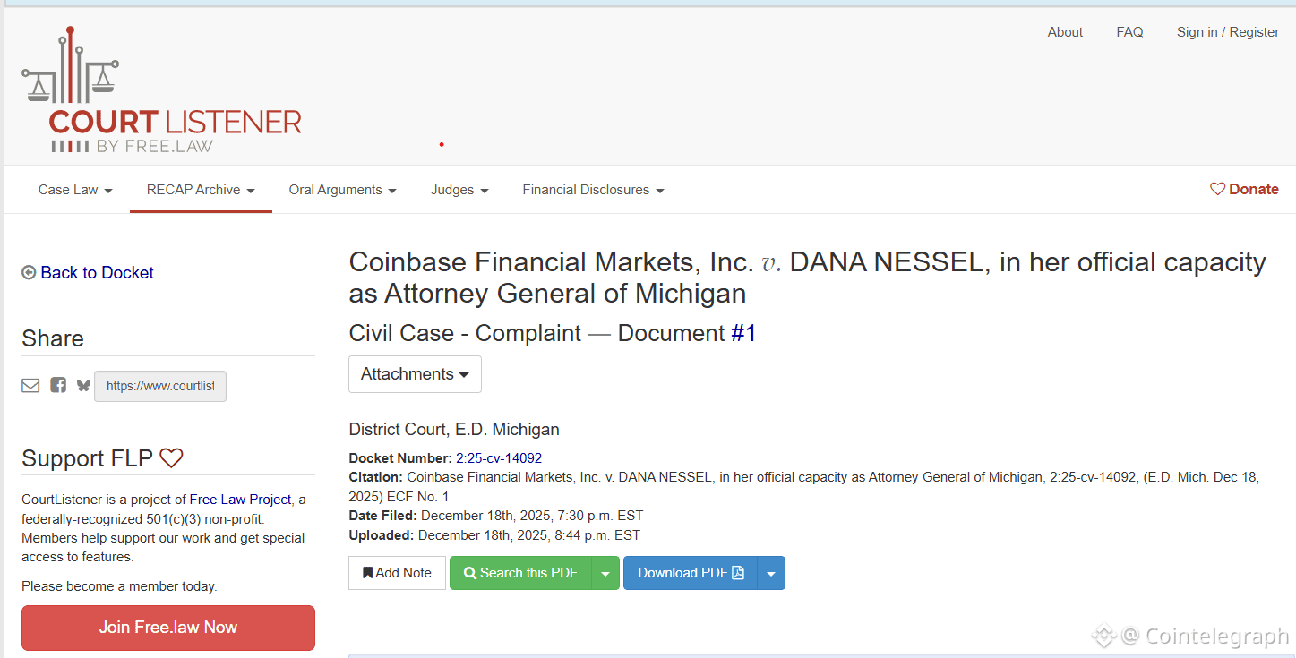The image size is (1296, 658).
Task: Share via email envelope icon
Action: point(30,386)
